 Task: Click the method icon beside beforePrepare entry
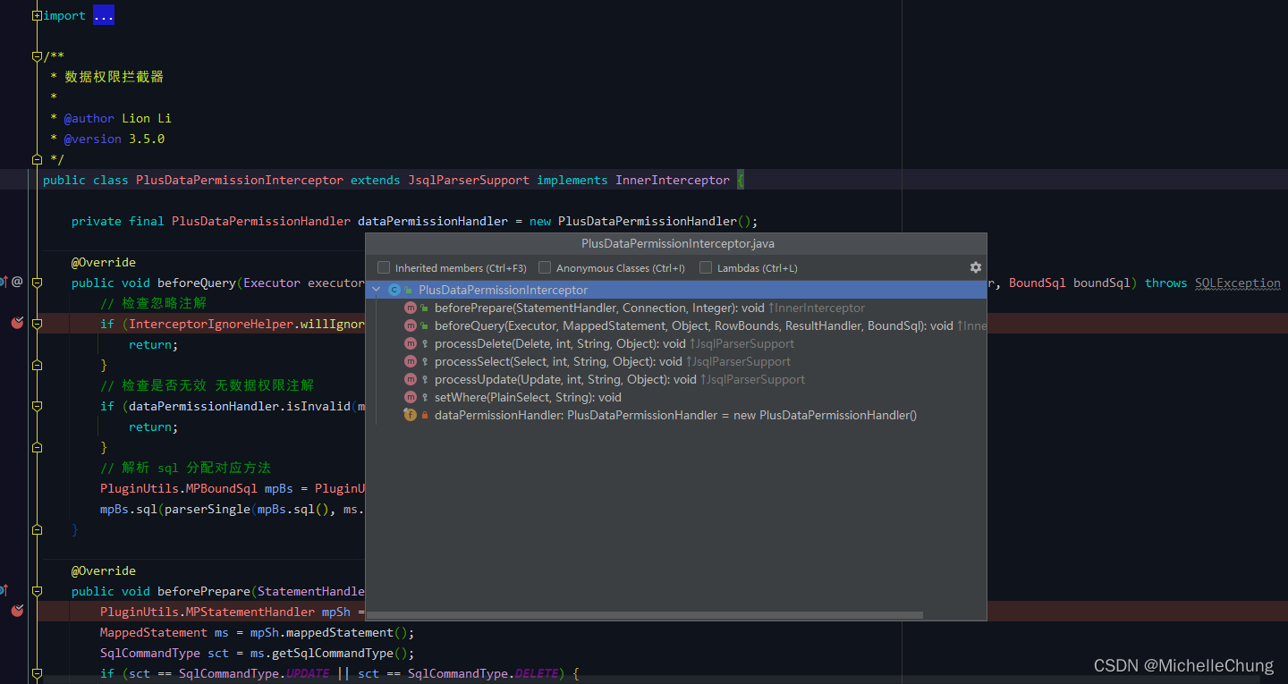tap(411, 308)
